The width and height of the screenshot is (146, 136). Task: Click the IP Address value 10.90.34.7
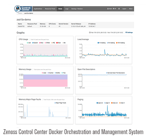[92, 26]
